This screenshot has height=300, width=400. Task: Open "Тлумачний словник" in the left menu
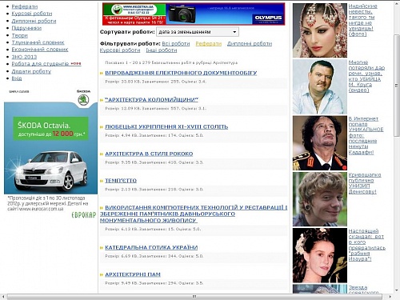coord(38,42)
